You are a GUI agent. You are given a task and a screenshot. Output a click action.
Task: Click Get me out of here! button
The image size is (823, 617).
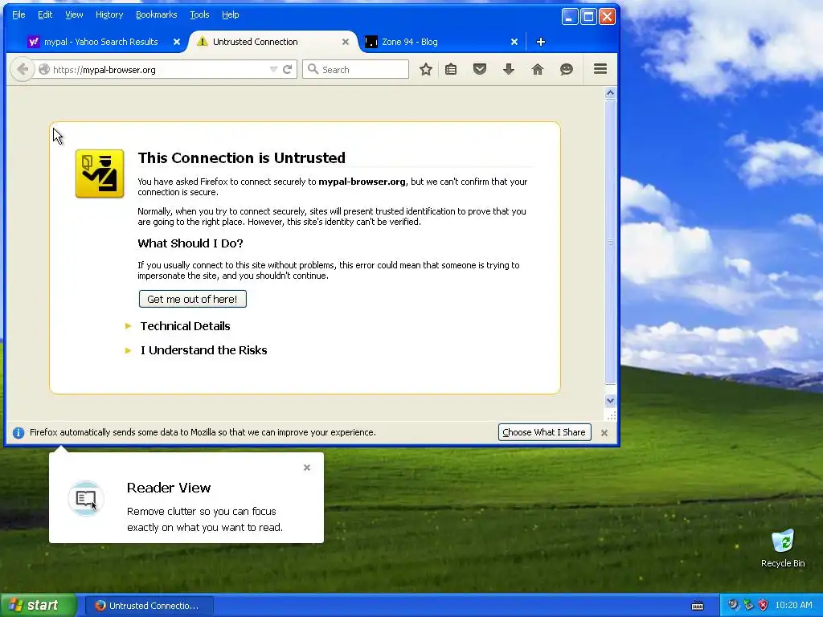click(x=193, y=299)
